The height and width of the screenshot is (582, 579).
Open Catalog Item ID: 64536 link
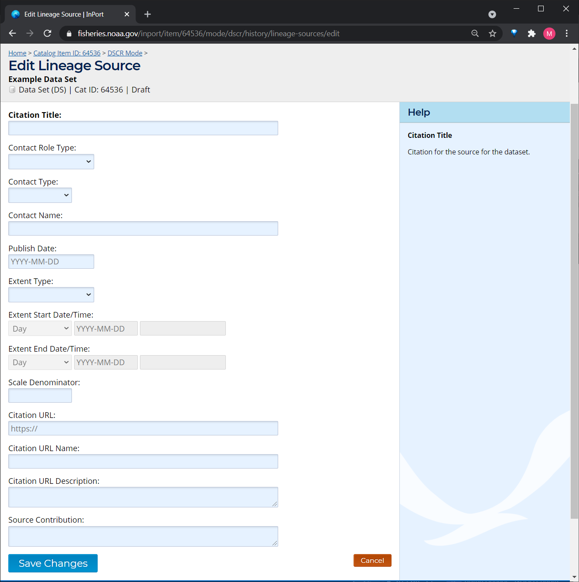[x=67, y=53]
